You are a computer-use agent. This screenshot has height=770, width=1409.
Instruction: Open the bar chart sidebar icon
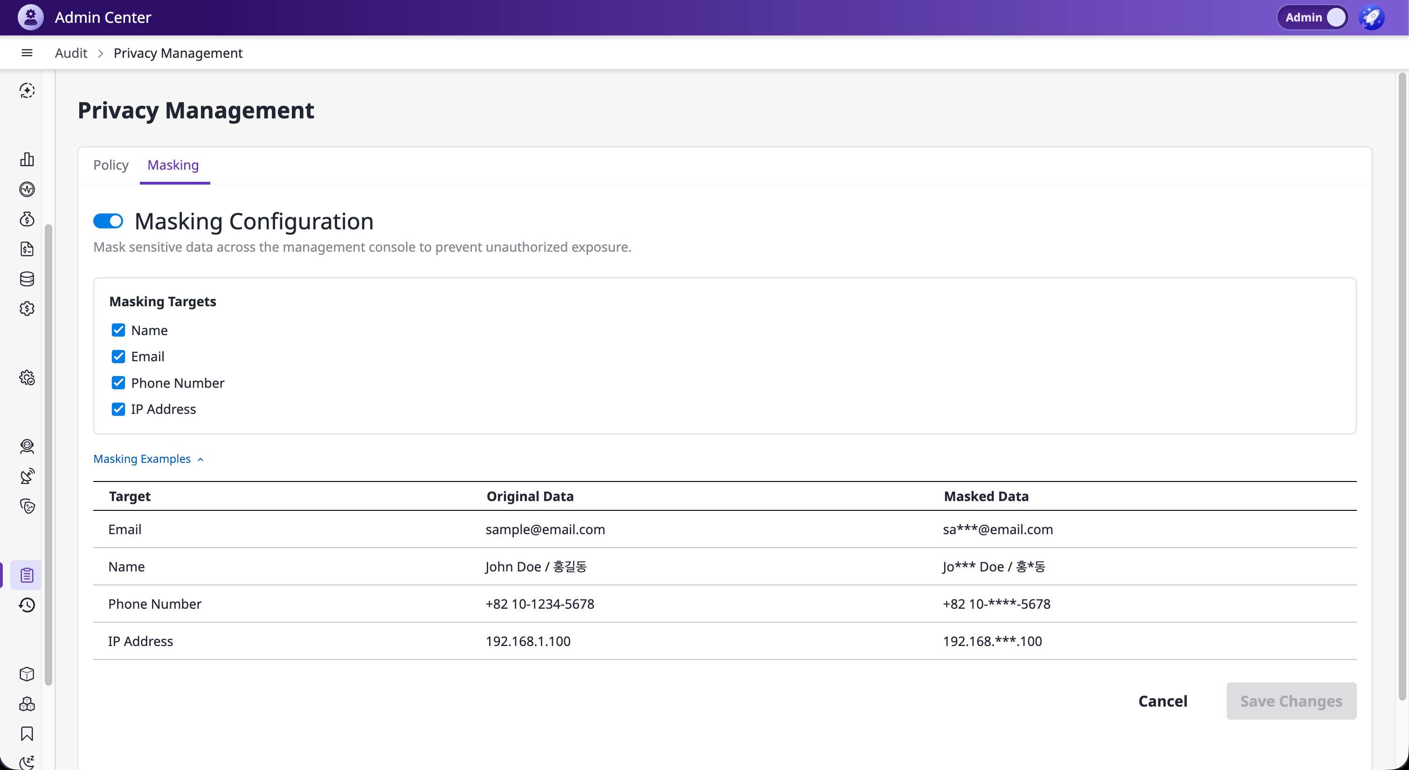[27, 159]
